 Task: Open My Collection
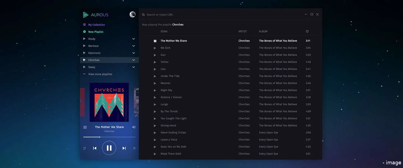pos(96,25)
